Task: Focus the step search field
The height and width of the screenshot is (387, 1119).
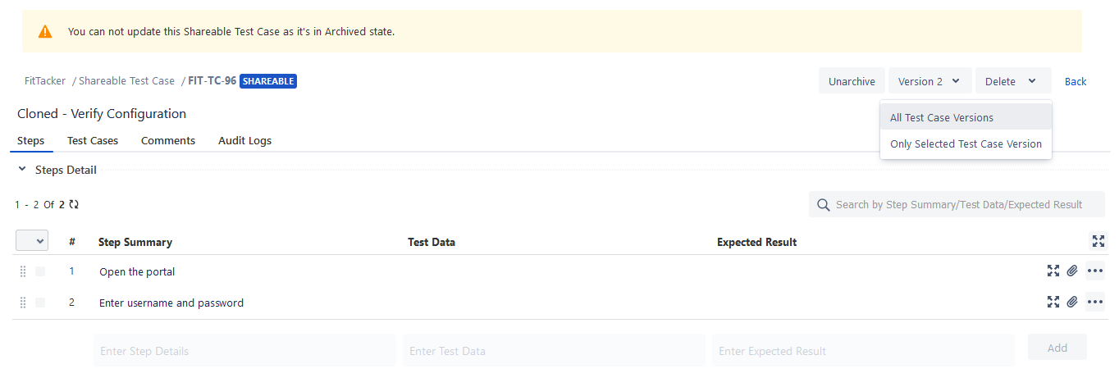Action: pyautogui.click(x=957, y=204)
